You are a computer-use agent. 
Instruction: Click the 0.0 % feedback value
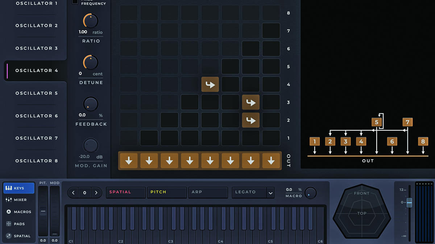(x=82, y=115)
